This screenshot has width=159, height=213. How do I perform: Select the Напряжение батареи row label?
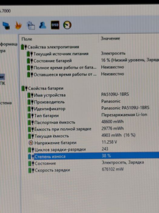pyautogui.click(x=55, y=143)
